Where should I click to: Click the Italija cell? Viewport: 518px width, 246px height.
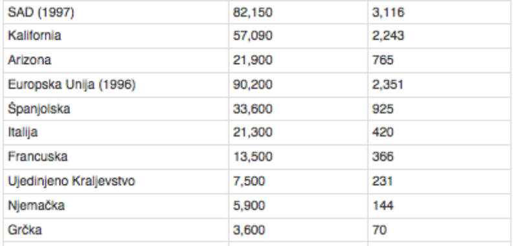pyautogui.click(x=116, y=133)
